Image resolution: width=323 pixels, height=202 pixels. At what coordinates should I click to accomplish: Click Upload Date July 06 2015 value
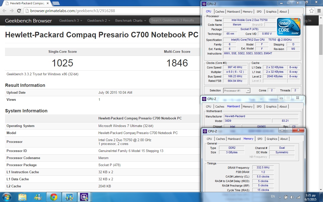115,92
